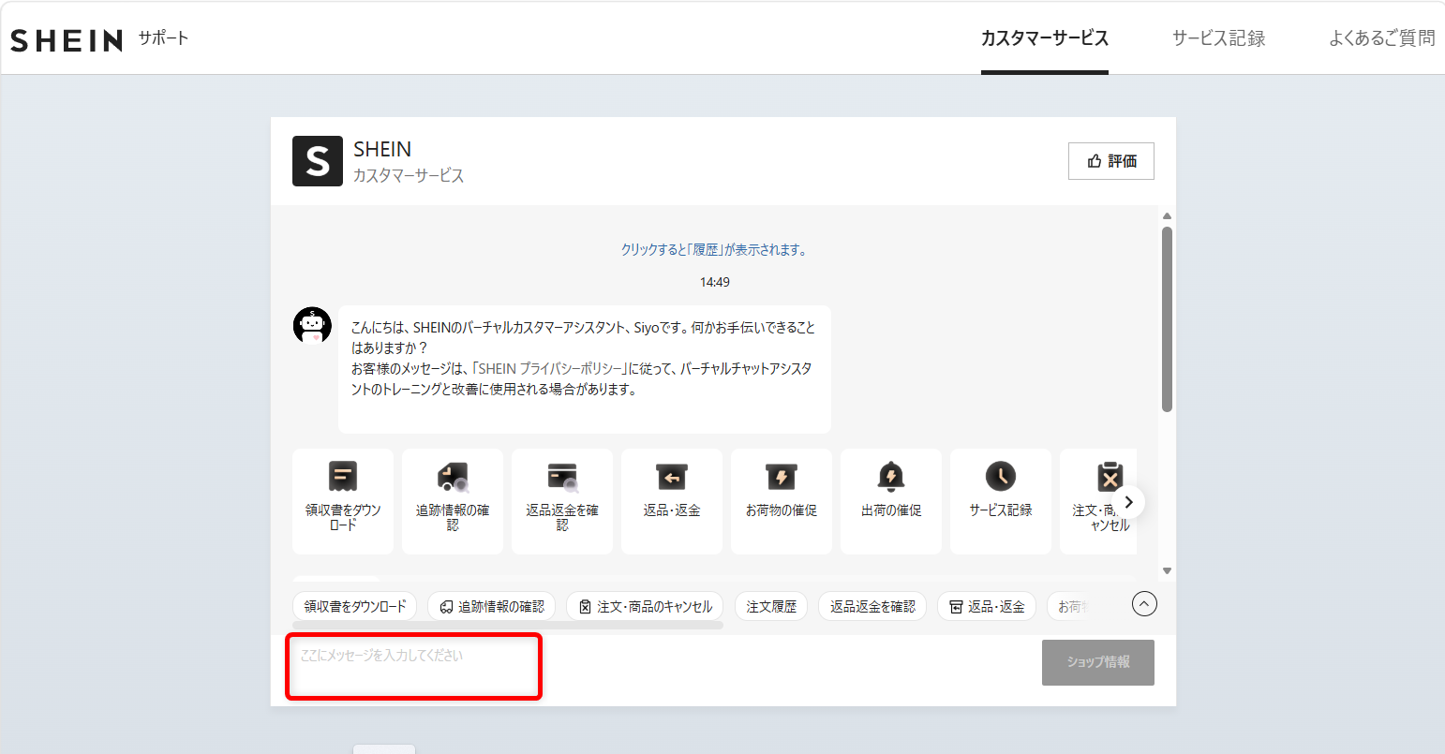Select 注文・商品のキャンセル clipboard card
Viewport: 1445px width, 754px height.
pyautogui.click(x=1098, y=501)
